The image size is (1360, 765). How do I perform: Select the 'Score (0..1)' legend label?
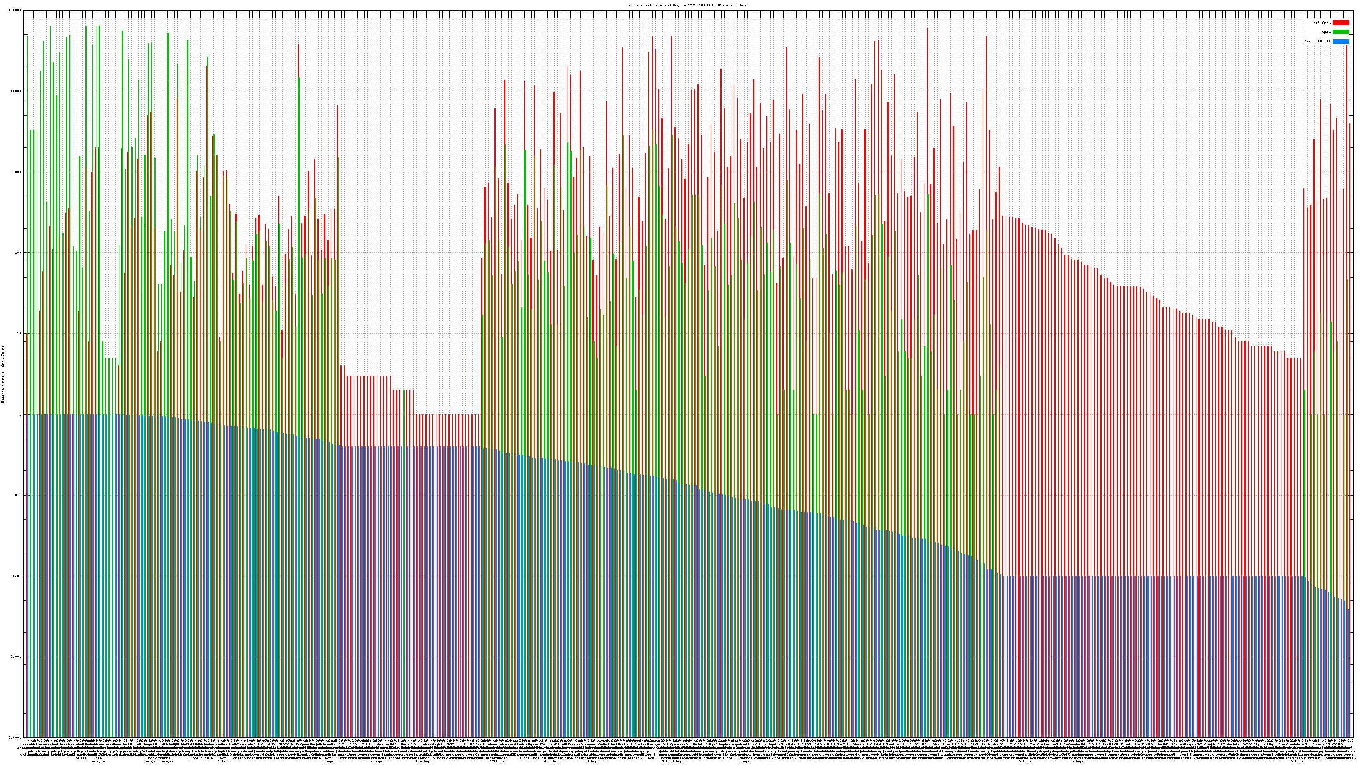(1317, 41)
